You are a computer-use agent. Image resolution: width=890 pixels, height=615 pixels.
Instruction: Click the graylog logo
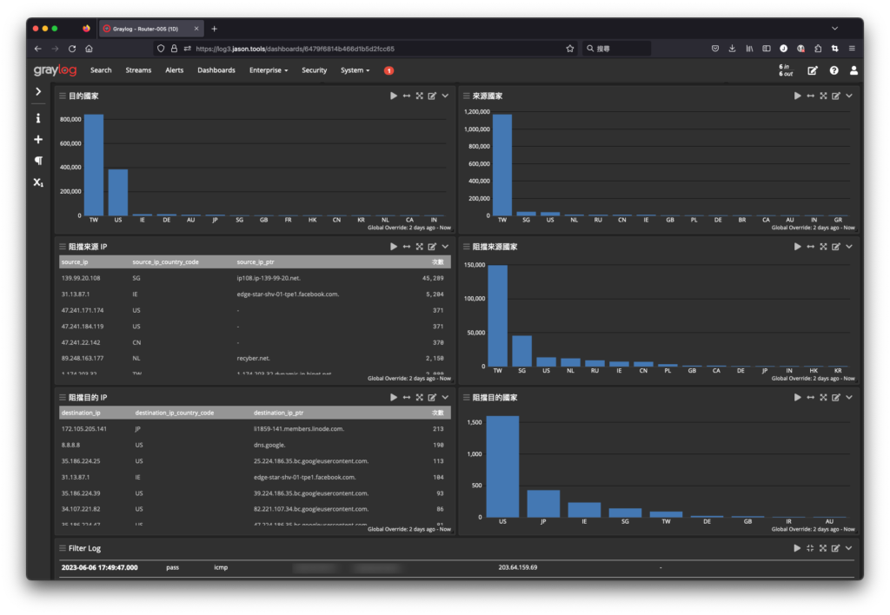click(x=55, y=70)
